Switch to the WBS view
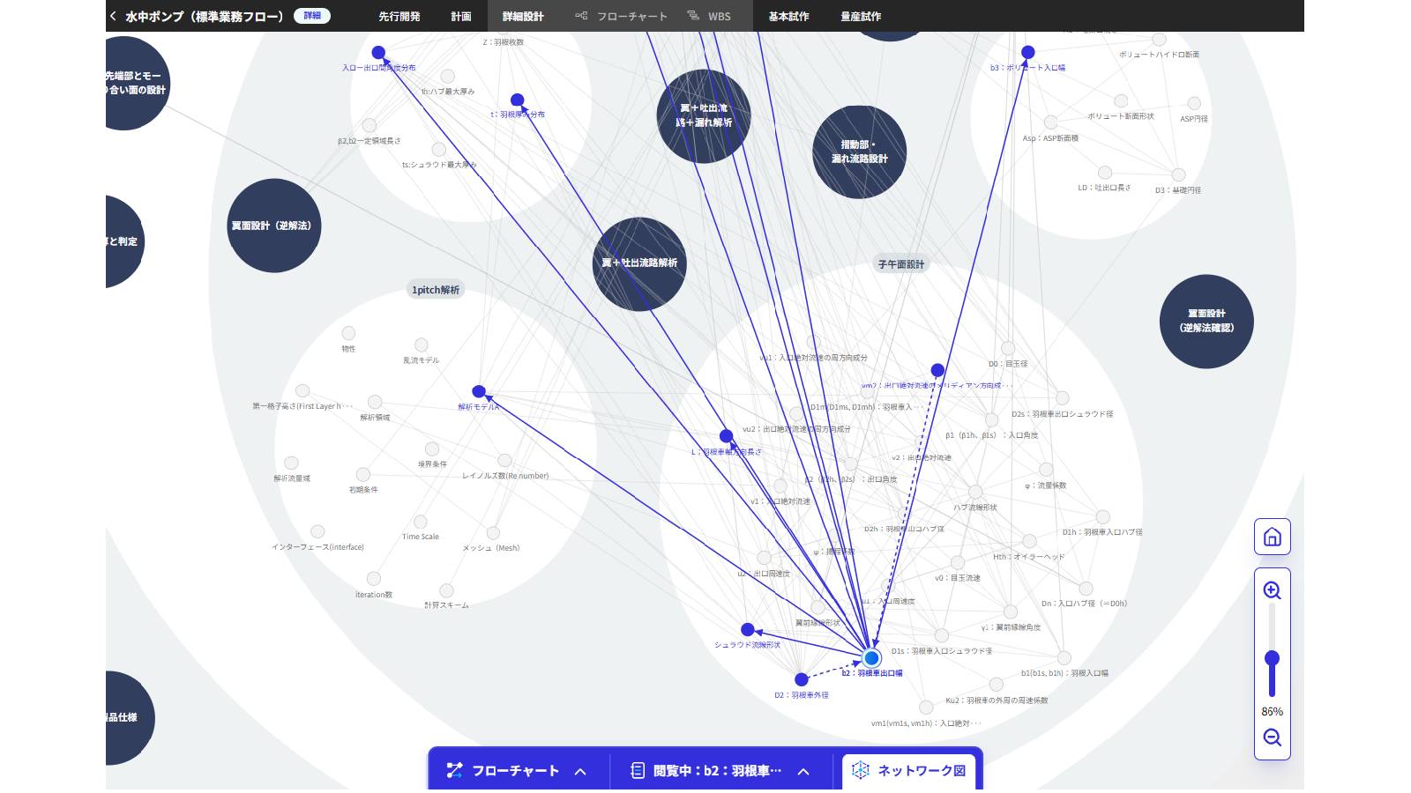The image size is (1411, 793). click(x=709, y=16)
